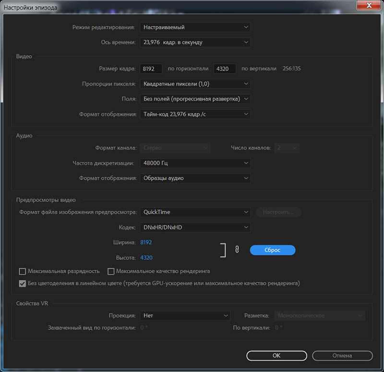Screen dimensions: 384x372
Task: Confirm settings with the OK button
Action: [x=276, y=356]
